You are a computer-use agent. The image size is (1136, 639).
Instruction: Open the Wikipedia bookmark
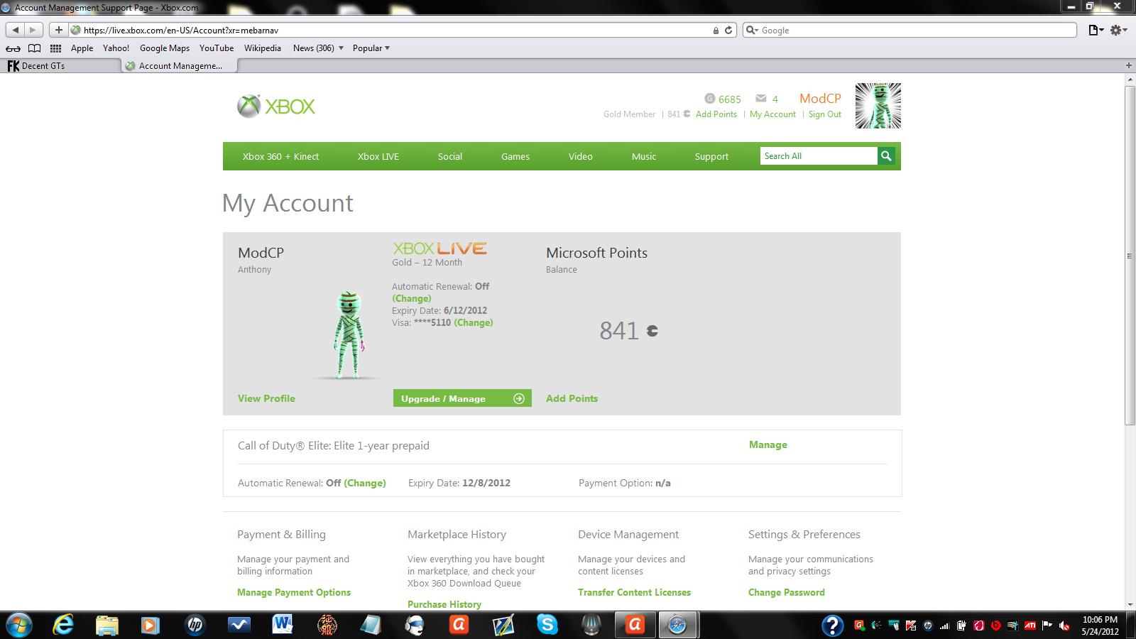(263, 48)
